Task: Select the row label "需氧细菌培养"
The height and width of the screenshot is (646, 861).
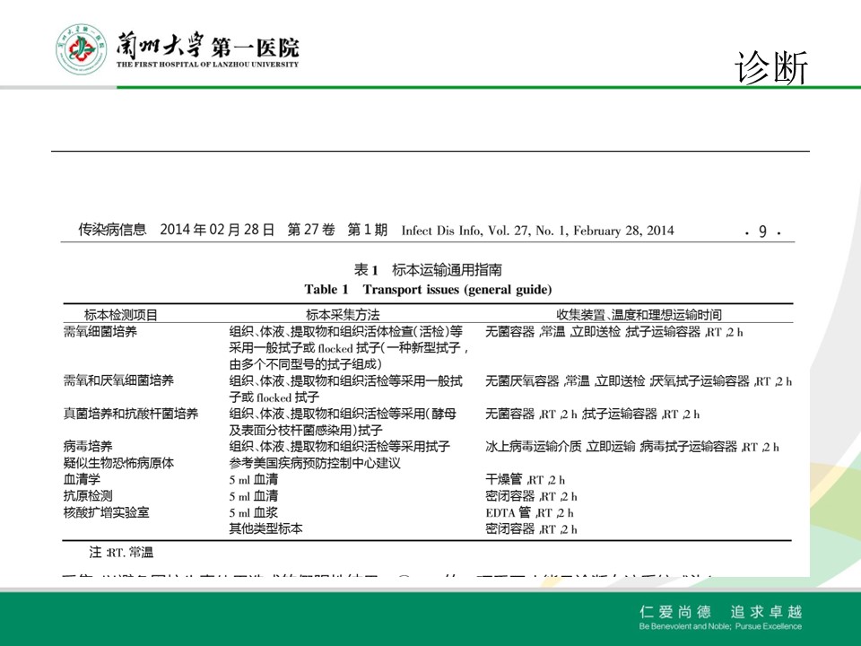Action: [100, 332]
